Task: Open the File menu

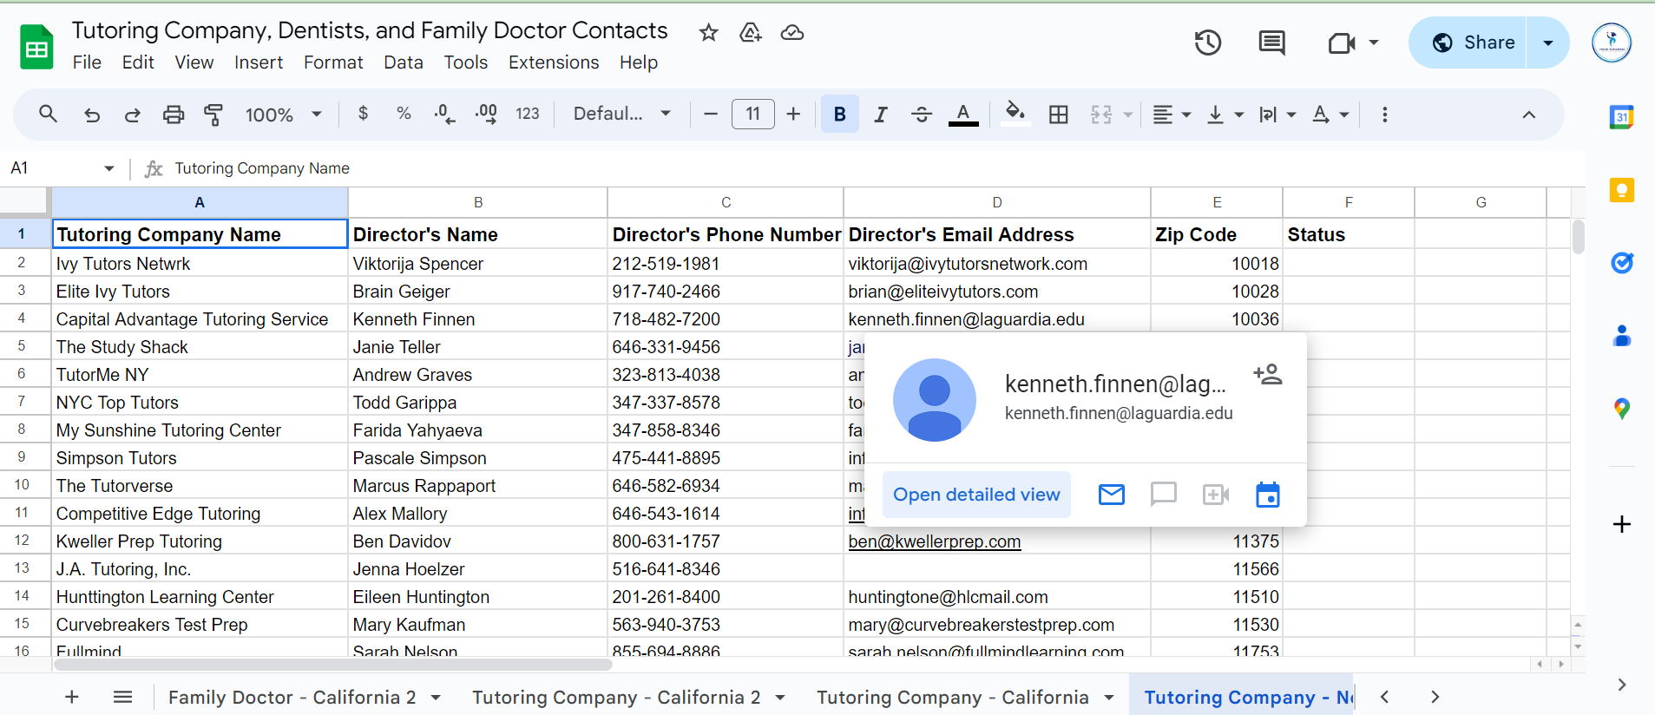Action: click(x=87, y=62)
